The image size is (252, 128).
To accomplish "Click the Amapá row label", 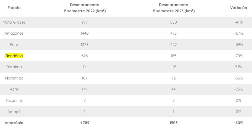I will point(14,112).
